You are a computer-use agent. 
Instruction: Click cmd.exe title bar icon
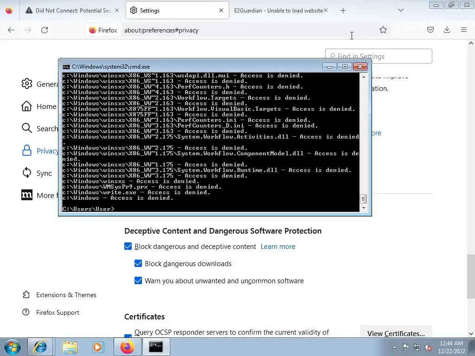coord(66,67)
